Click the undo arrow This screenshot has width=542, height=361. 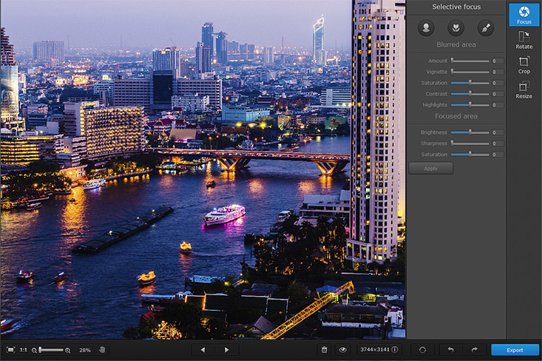click(x=450, y=350)
